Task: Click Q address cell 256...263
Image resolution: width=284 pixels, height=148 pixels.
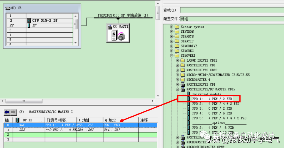Action: (121, 125)
